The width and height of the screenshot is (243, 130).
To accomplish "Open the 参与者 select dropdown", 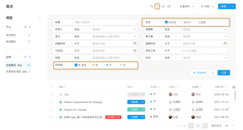I will pyautogui.click(x=204, y=37).
